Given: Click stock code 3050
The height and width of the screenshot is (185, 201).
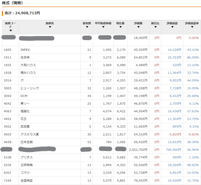Looking at the screenshot, I should point(8,96).
